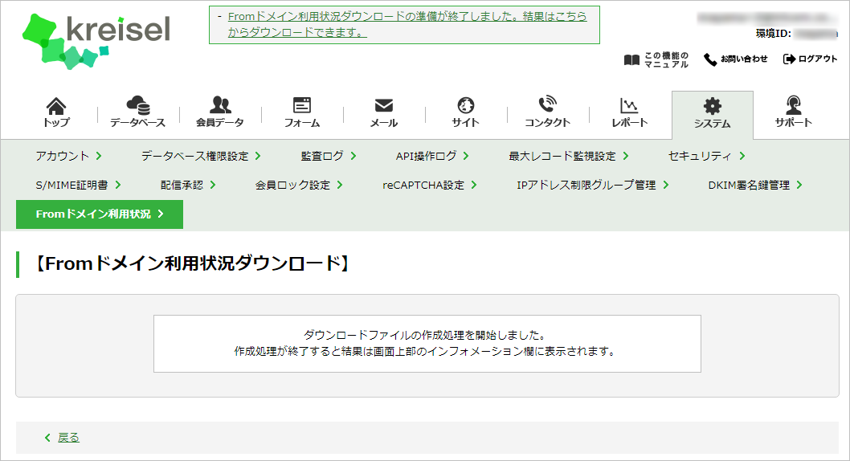Open S/MIME証明書 submenu
850x461 pixels.
[78, 186]
